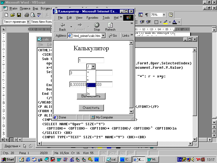The height and width of the screenshot is (163, 217).
Task: Choose the Select Objects arrow in drawing toolbar
Action: point(25,146)
